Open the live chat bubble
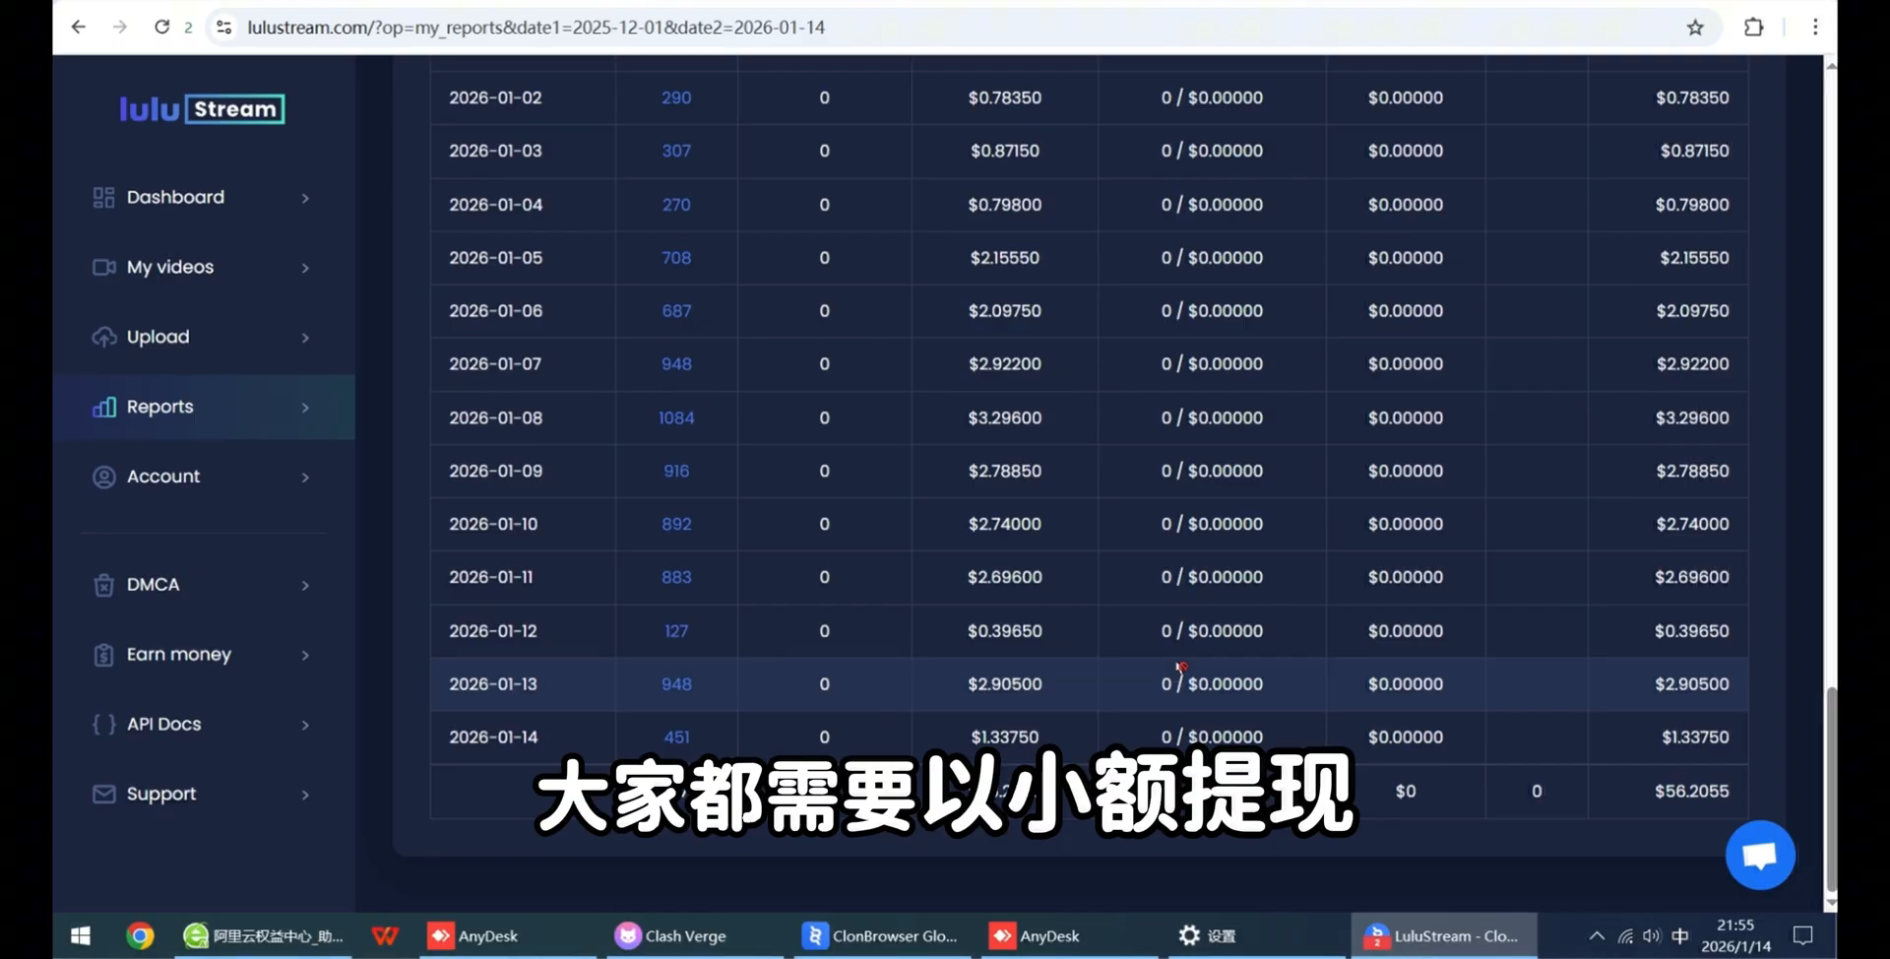This screenshot has height=959, width=1890. coord(1760,855)
